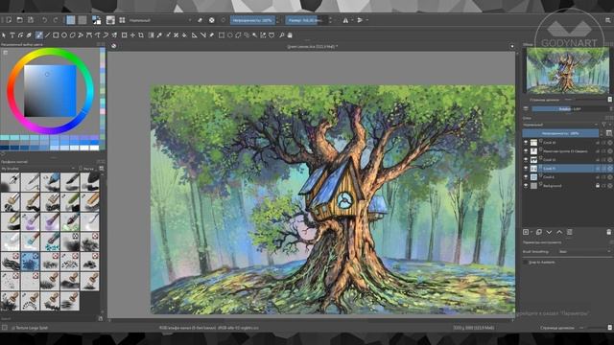The image size is (614, 345).
Task: Create a new document from the toolbar
Action: tap(9, 20)
